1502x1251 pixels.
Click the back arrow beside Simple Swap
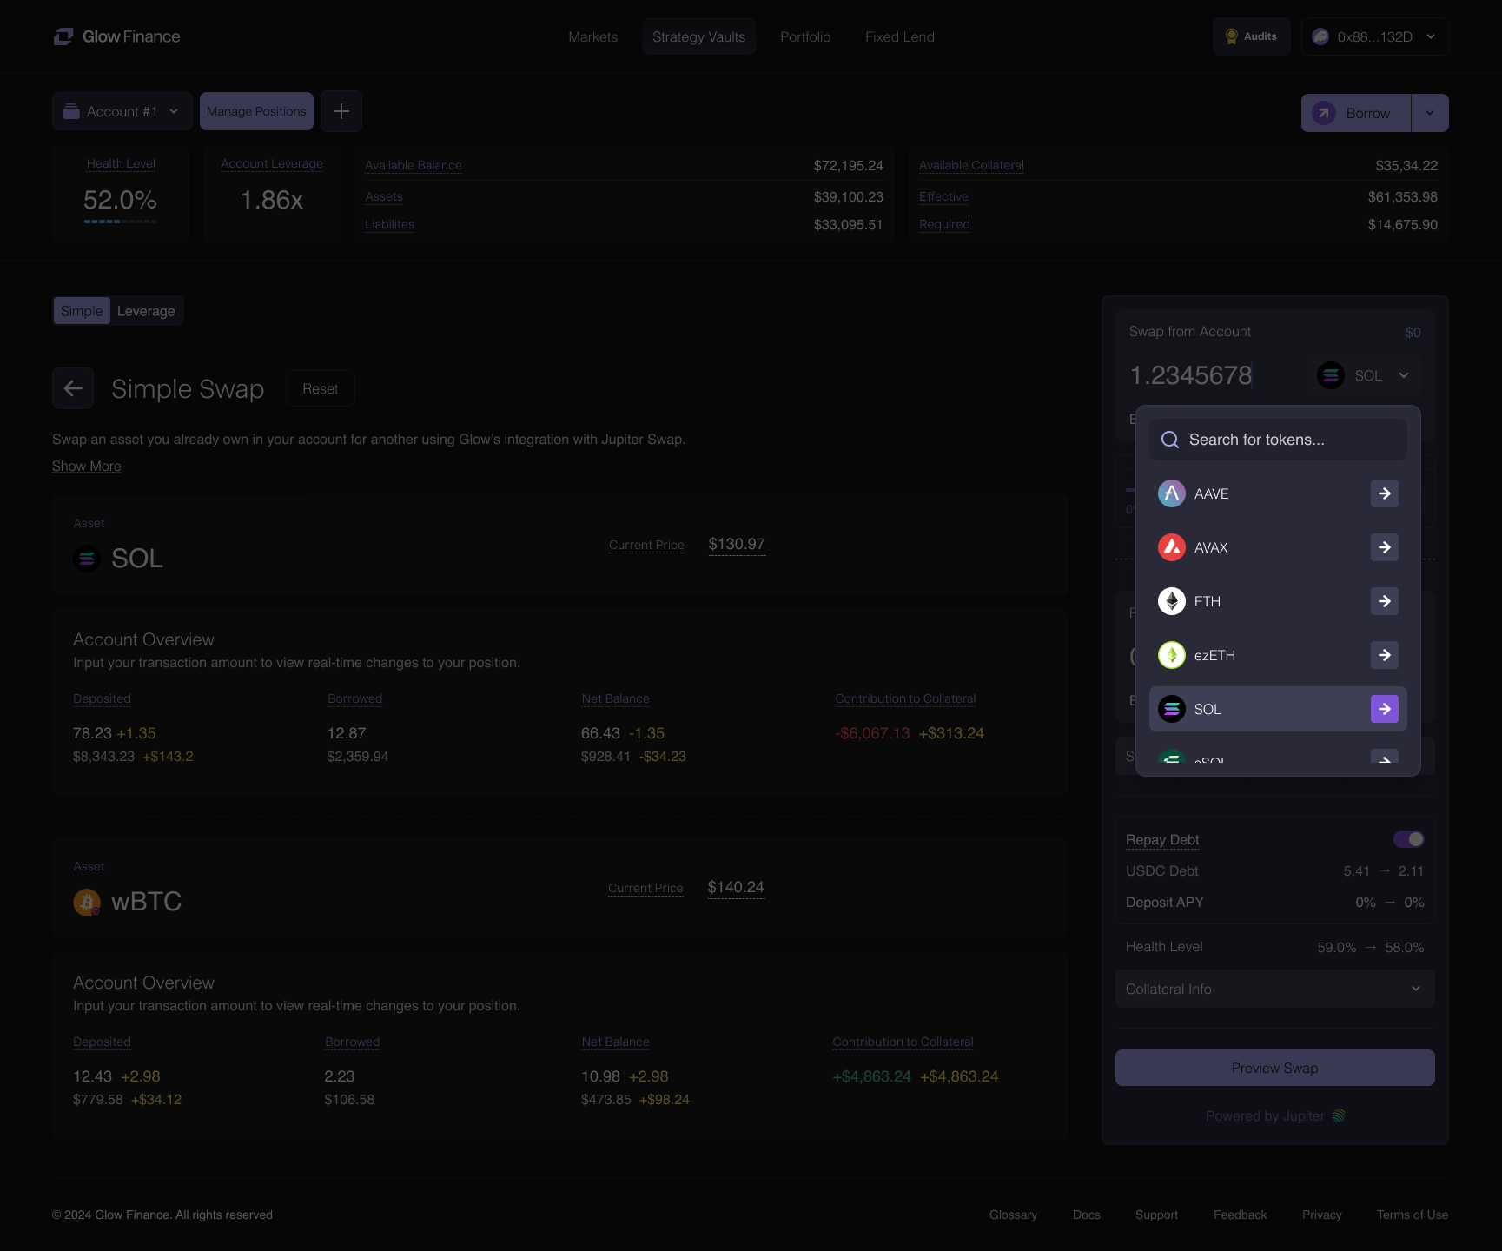tap(73, 388)
